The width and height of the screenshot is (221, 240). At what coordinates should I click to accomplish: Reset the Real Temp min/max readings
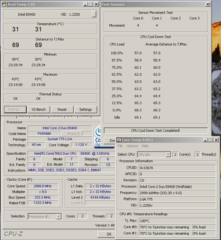tap(62, 109)
